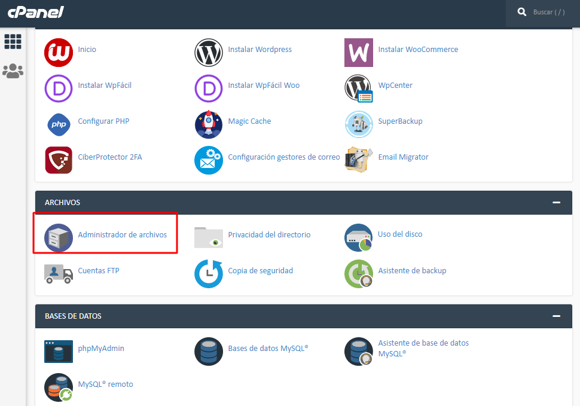Click the Email Migrator icon
The image size is (580, 406).
[358, 160]
